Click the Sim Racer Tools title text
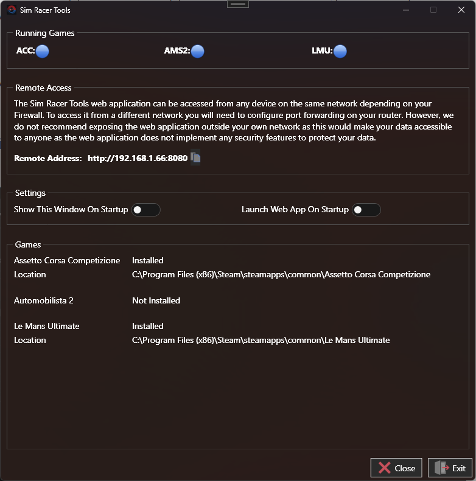This screenshot has width=476, height=481. (45, 10)
